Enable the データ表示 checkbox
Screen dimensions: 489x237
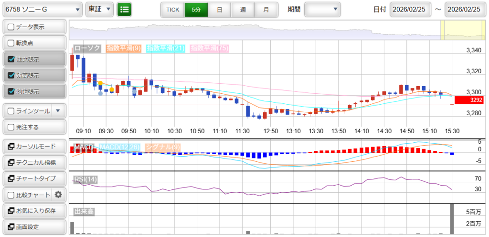coord(11,27)
